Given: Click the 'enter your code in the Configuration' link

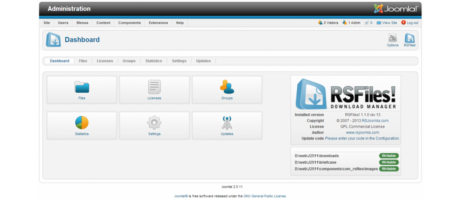Looking at the screenshot, I should point(362,138).
